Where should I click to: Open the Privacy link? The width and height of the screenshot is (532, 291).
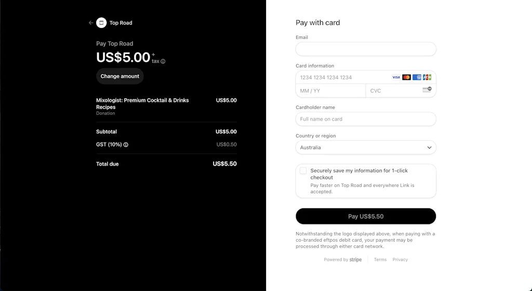(x=400, y=260)
